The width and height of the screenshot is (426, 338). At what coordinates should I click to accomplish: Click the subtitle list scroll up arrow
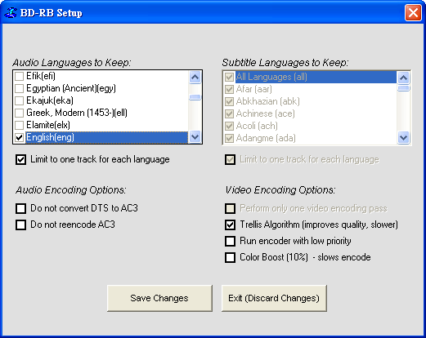click(x=404, y=78)
